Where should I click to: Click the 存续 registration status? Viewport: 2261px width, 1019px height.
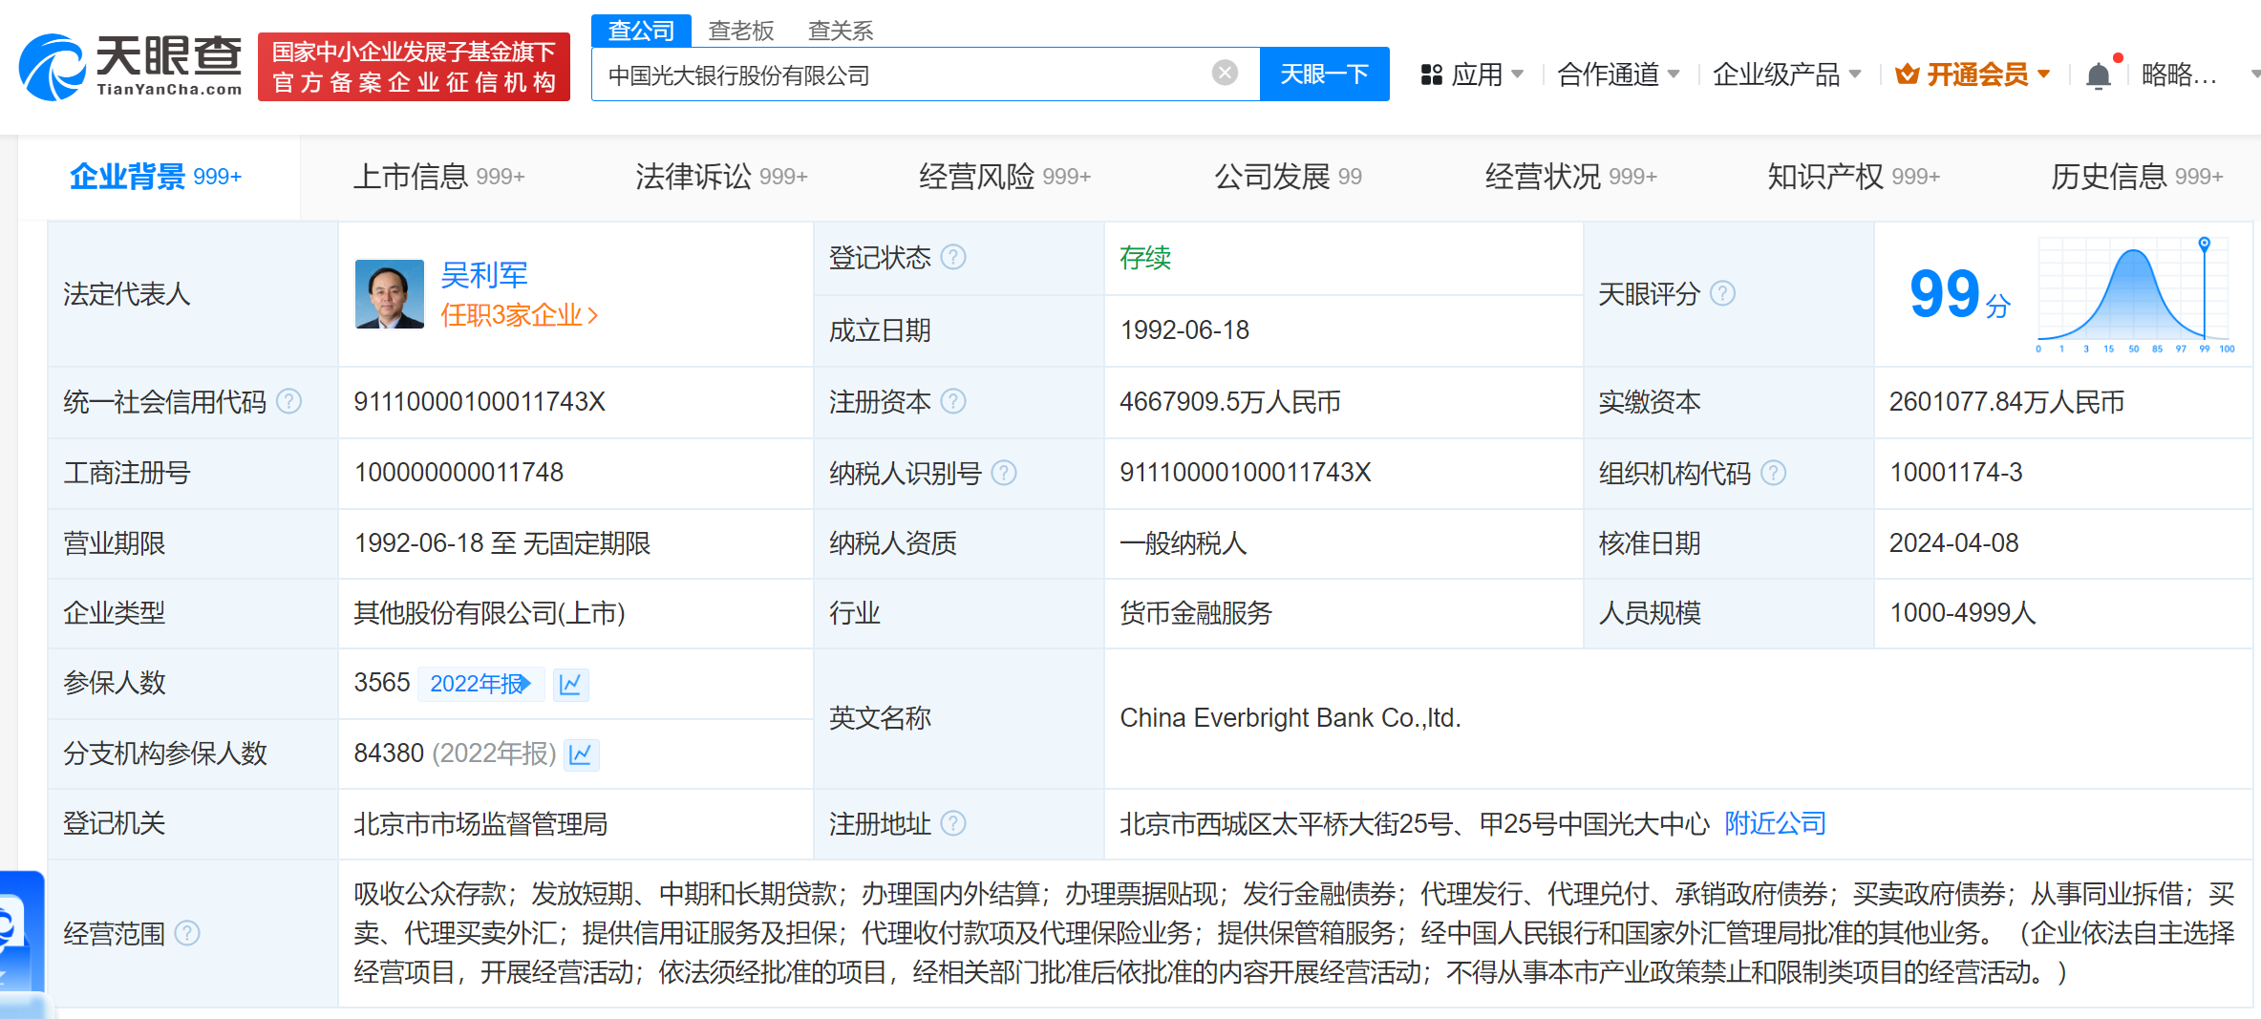tap(1145, 258)
